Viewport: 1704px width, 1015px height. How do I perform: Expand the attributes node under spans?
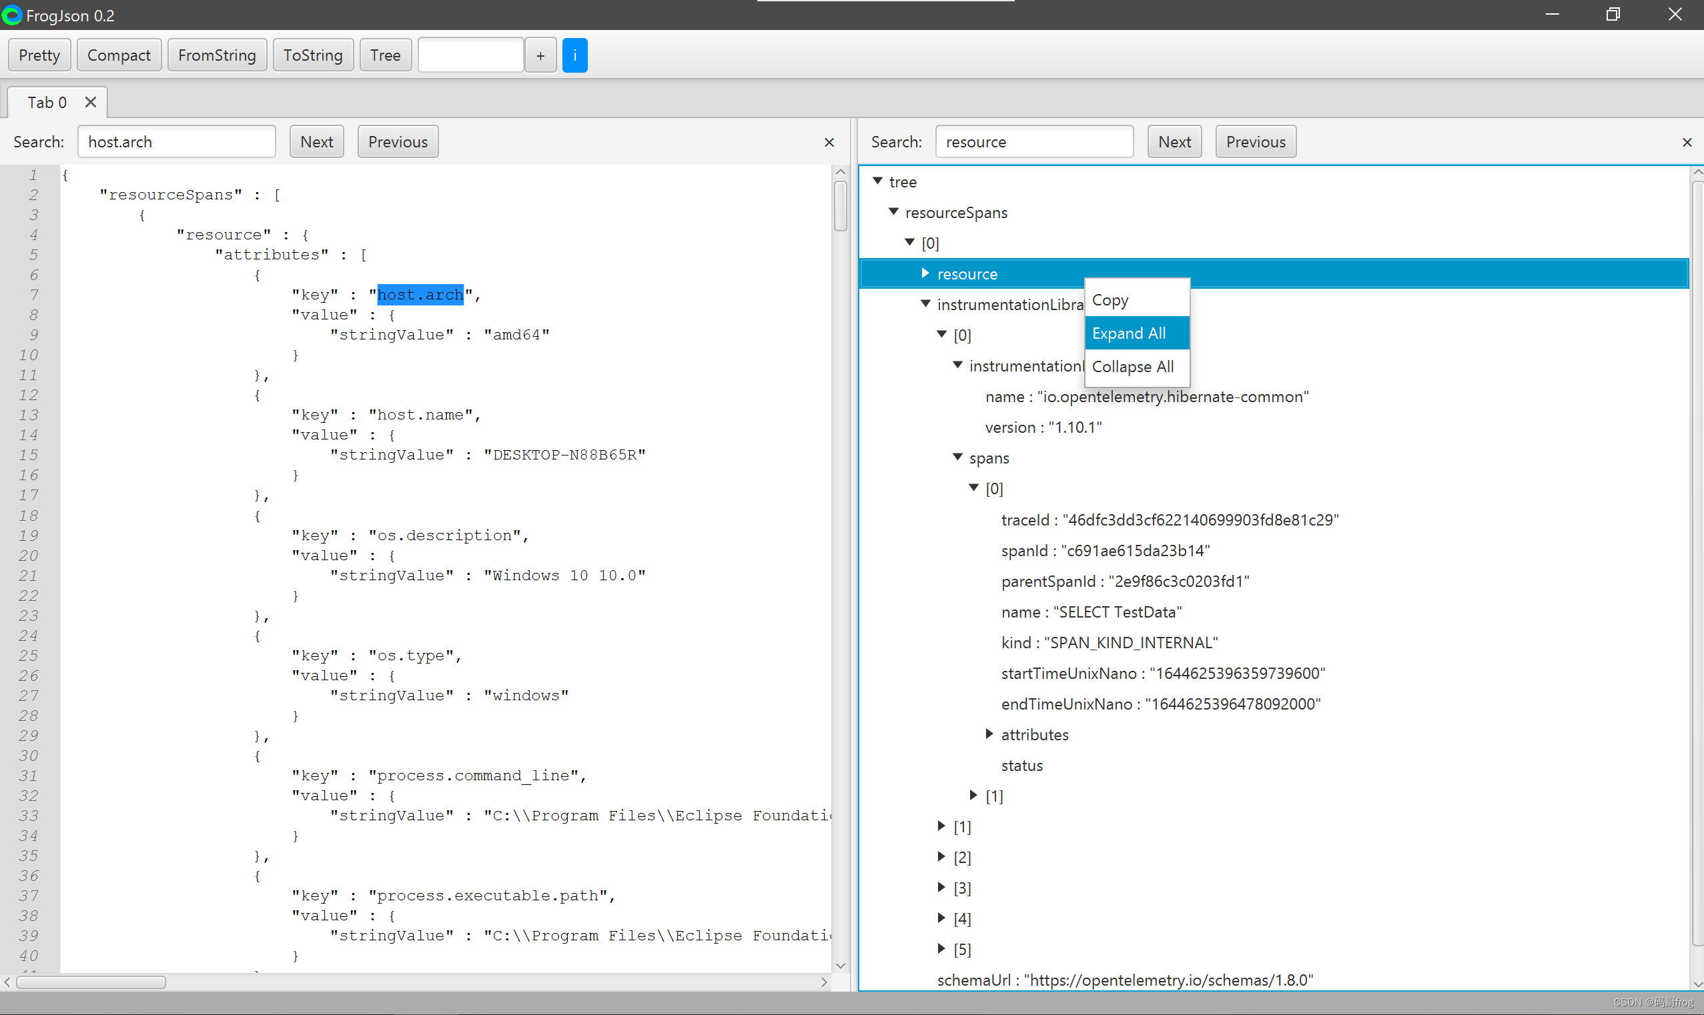pyautogui.click(x=989, y=734)
